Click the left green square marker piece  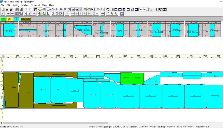pos(126,78)
